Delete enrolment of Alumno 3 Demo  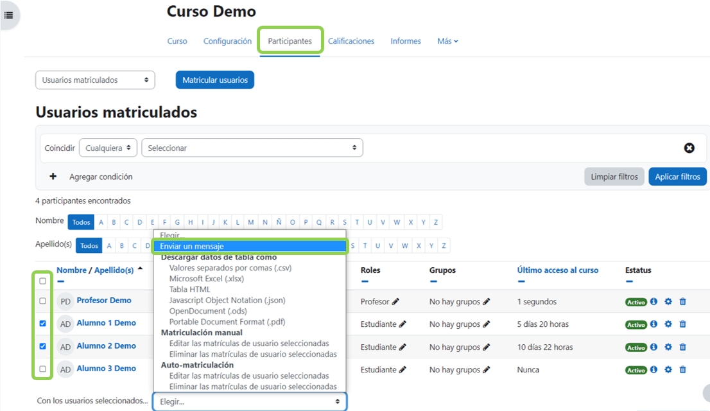coord(682,369)
